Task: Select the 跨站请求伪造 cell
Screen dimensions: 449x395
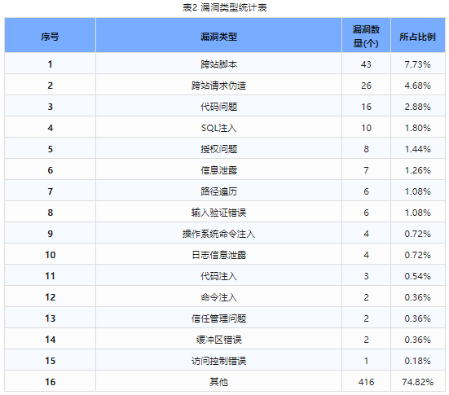Action: point(218,86)
